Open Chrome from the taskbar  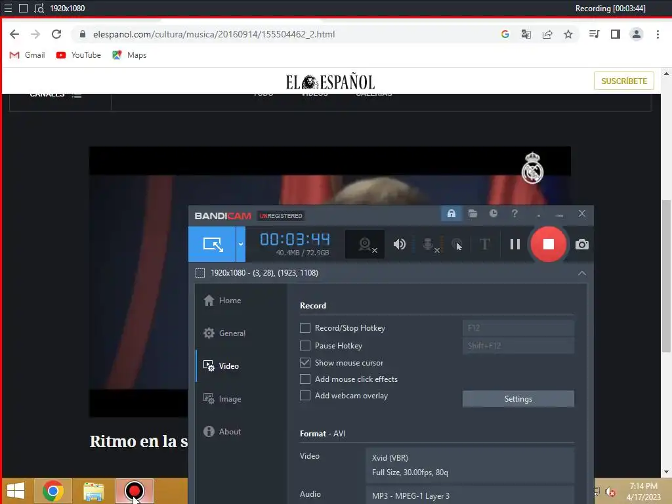click(53, 491)
